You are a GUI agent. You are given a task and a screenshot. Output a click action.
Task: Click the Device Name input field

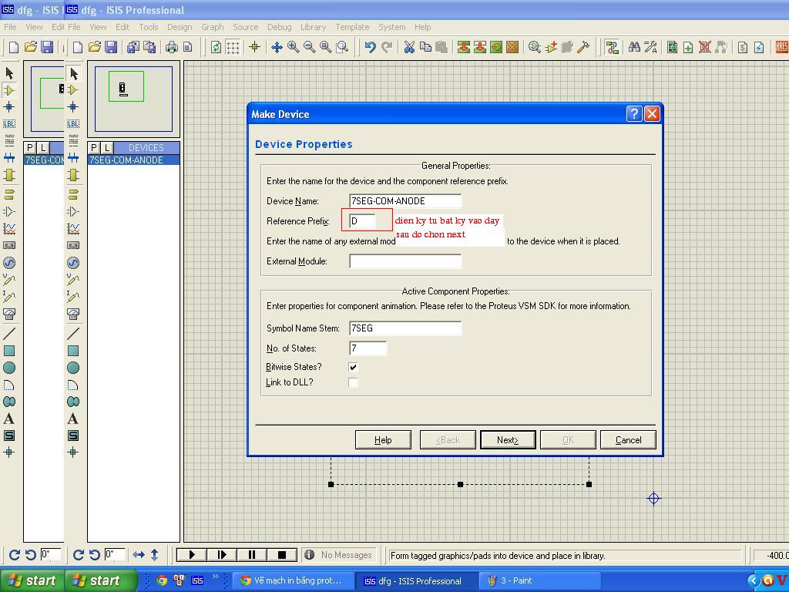pyautogui.click(x=405, y=201)
